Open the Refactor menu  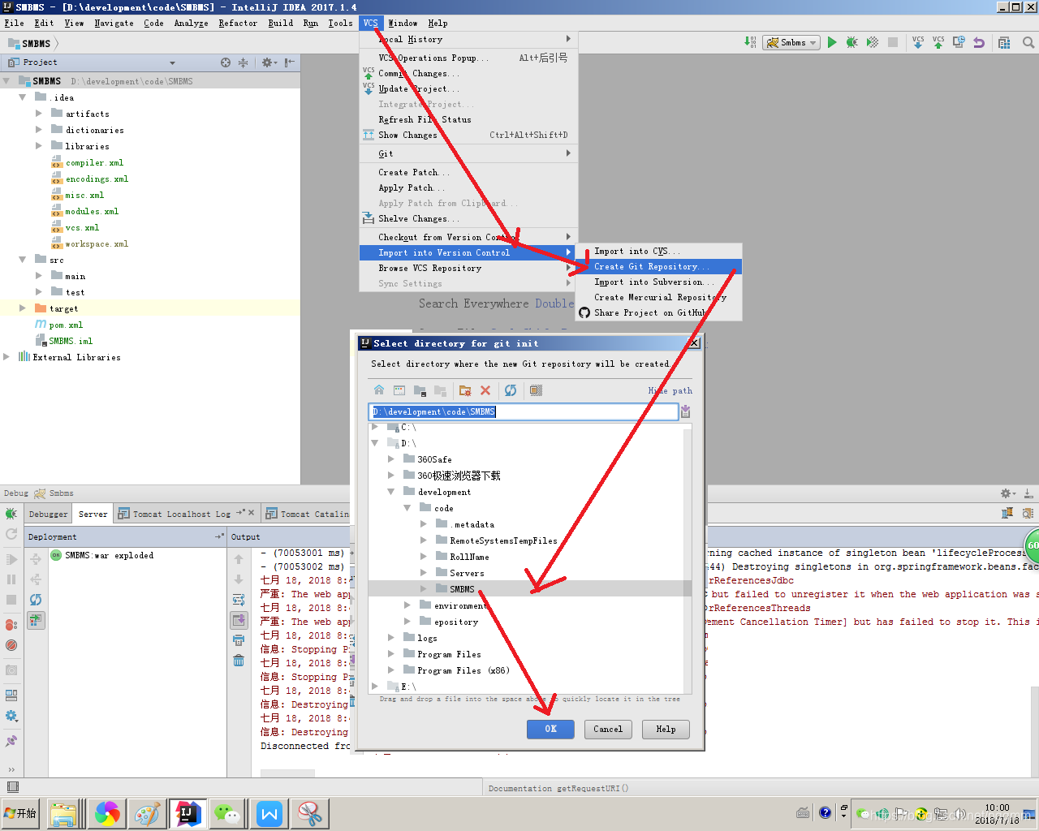pyautogui.click(x=238, y=23)
